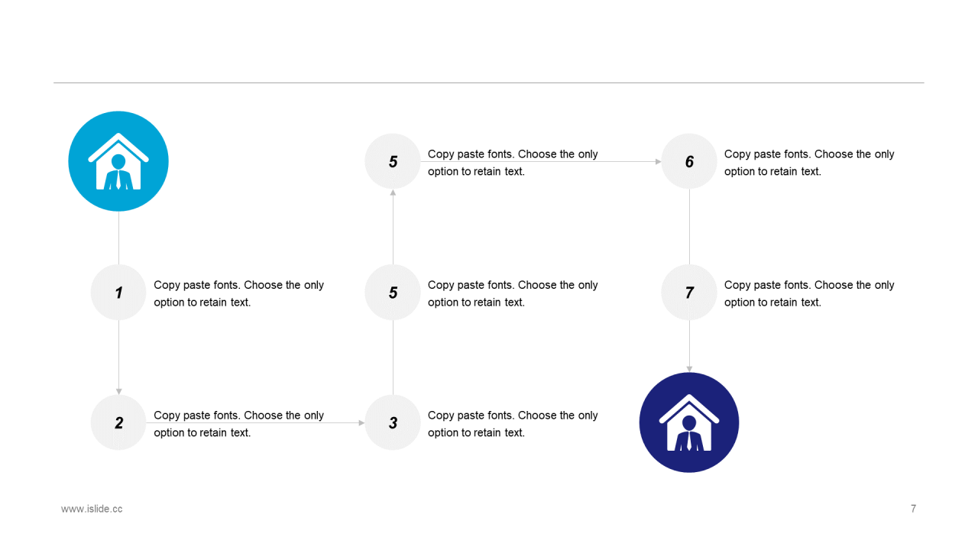Select circle 5 directly above circle 3
The width and height of the screenshot is (978, 550).
[x=393, y=292]
